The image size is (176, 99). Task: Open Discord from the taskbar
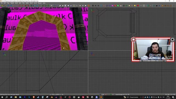coord(97,97)
